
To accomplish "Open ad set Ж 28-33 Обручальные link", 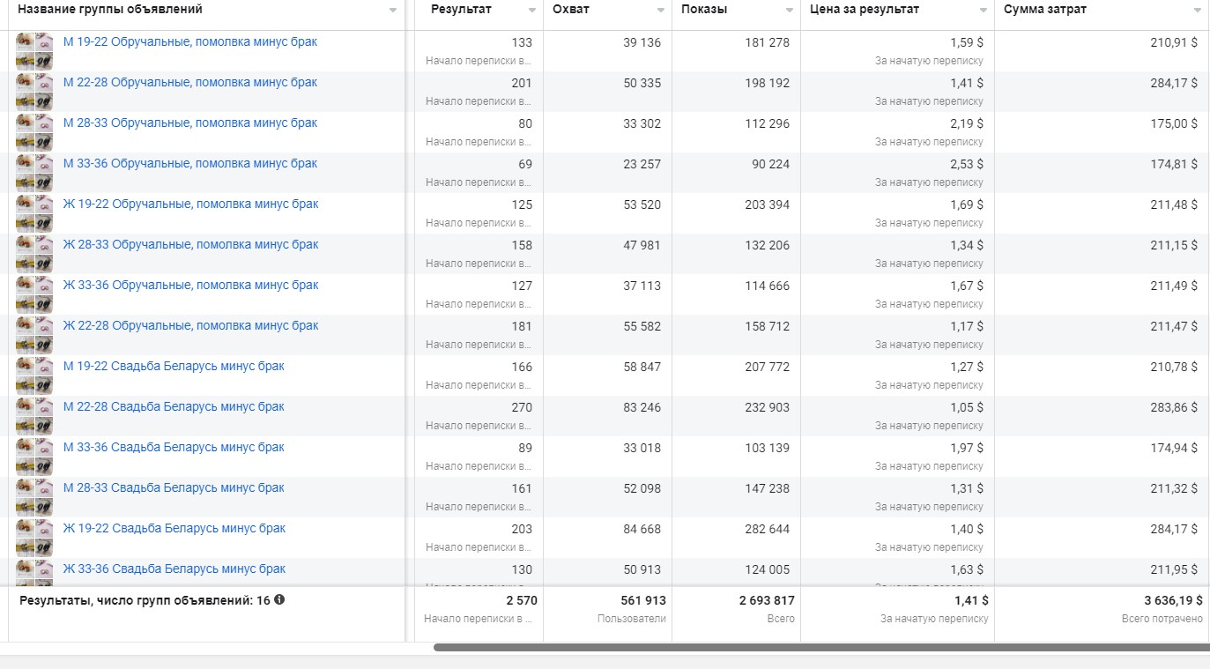I will (x=190, y=244).
